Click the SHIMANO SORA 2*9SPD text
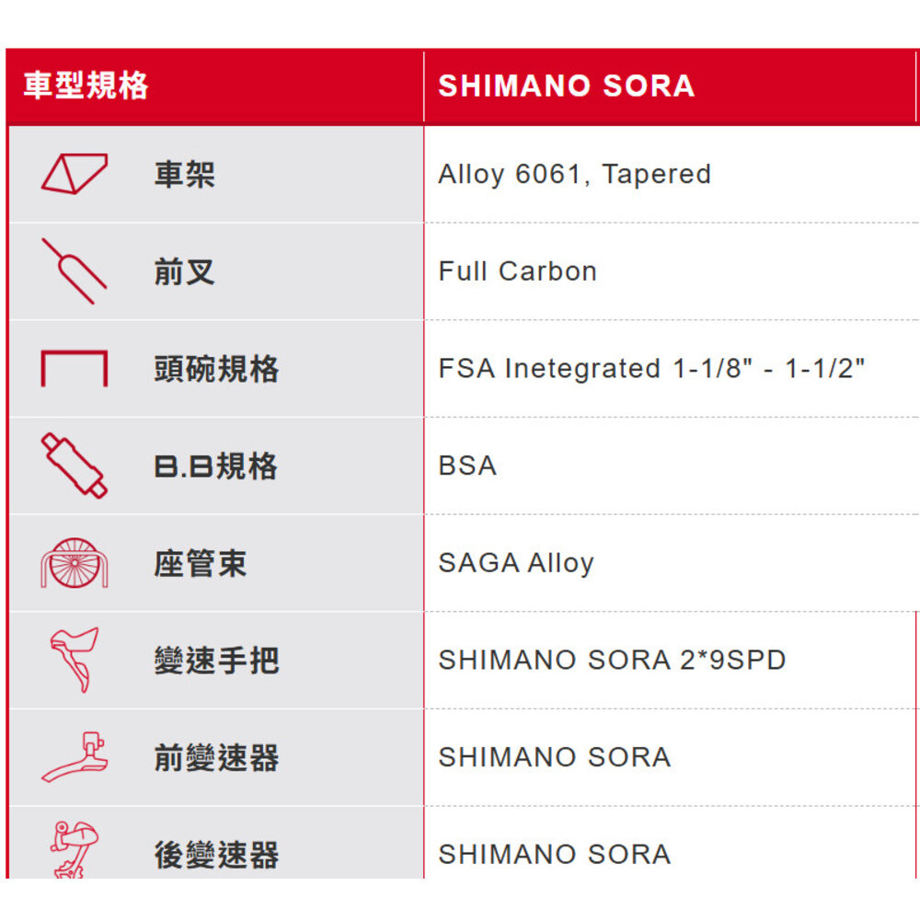The height and width of the screenshot is (920, 920). 612,660
